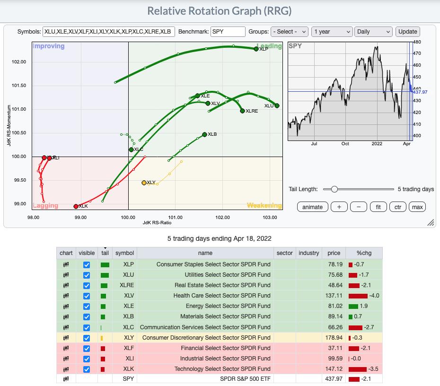Click the XLY endpoint marker on RRG
Image resolution: width=440 pixels, height=386 pixels.
click(x=144, y=183)
